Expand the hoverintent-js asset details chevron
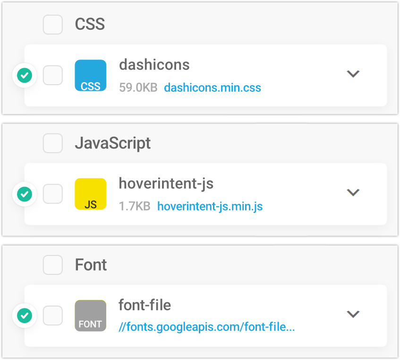This screenshot has width=400, height=360. coord(353,193)
